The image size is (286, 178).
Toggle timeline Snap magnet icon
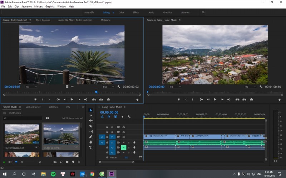pos(109,117)
